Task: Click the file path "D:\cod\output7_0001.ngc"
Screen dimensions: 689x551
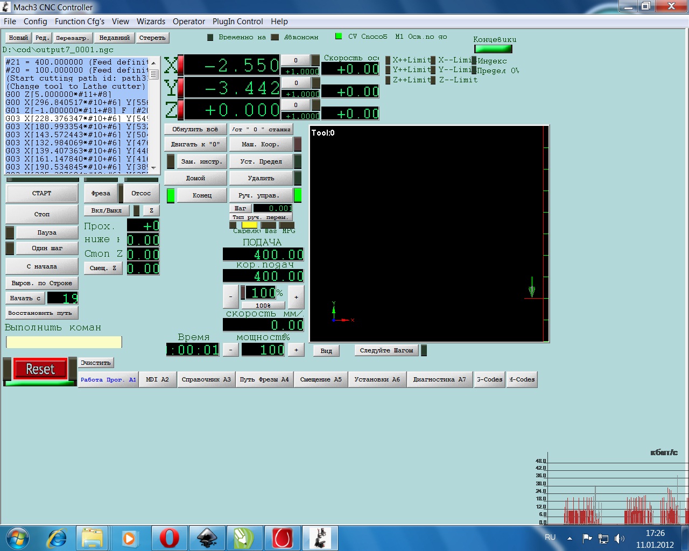Action: coord(58,50)
